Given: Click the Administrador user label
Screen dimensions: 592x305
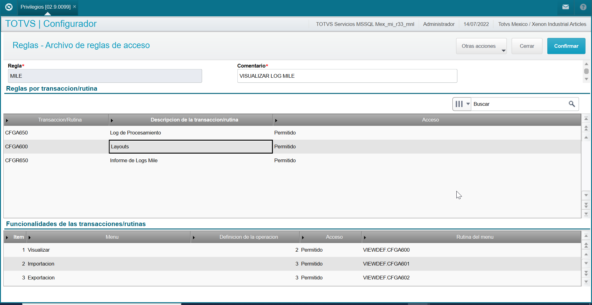Looking at the screenshot, I should (439, 24).
